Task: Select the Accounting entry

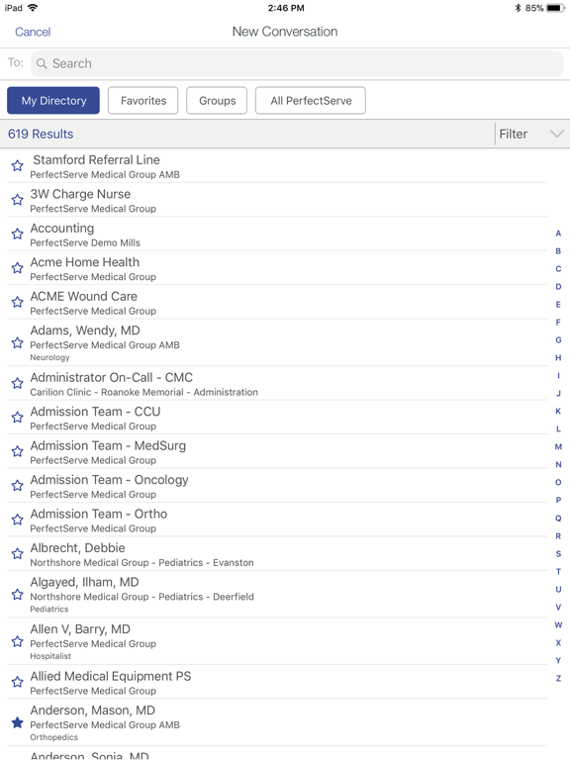Action: coord(277,234)
